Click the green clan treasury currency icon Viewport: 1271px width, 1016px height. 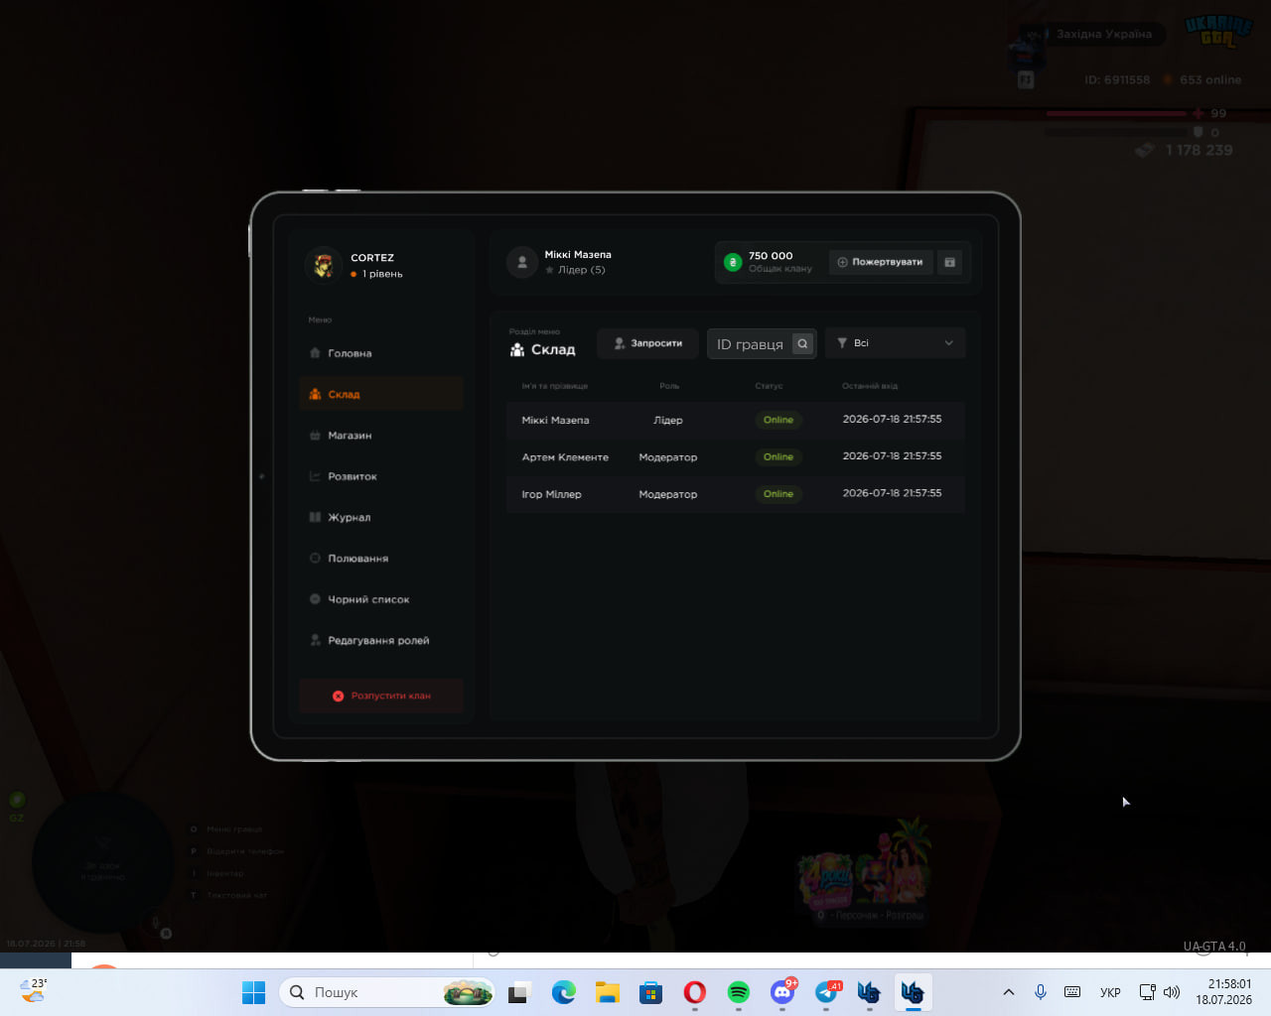tap(733, 262)
